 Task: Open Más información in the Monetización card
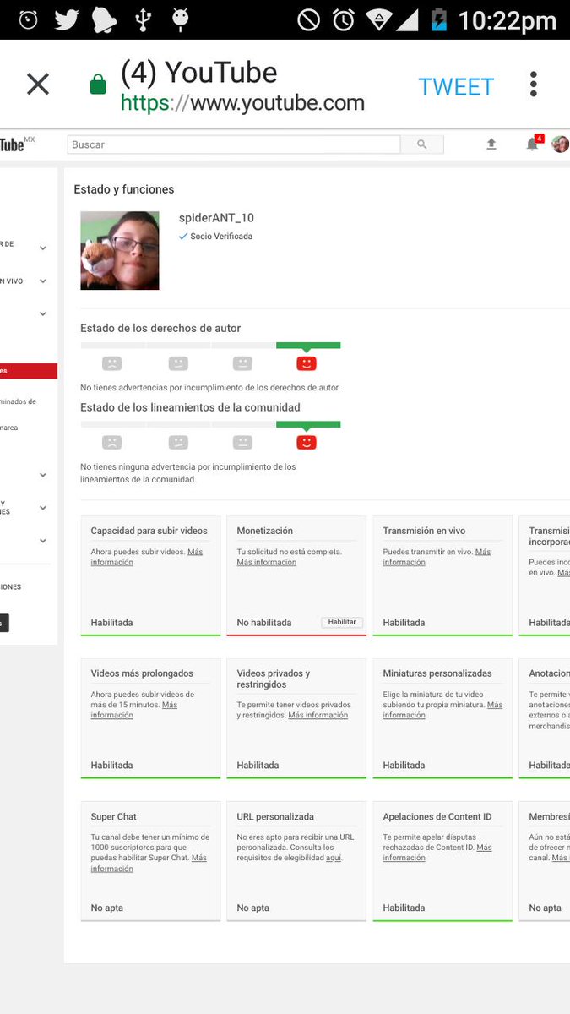click(266, 562)
